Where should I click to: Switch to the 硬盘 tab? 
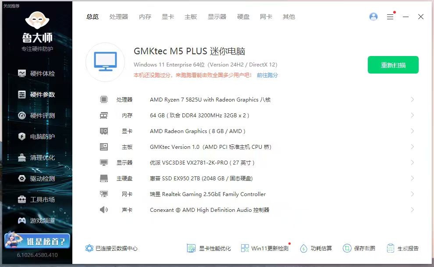click(x=243, y=17)
